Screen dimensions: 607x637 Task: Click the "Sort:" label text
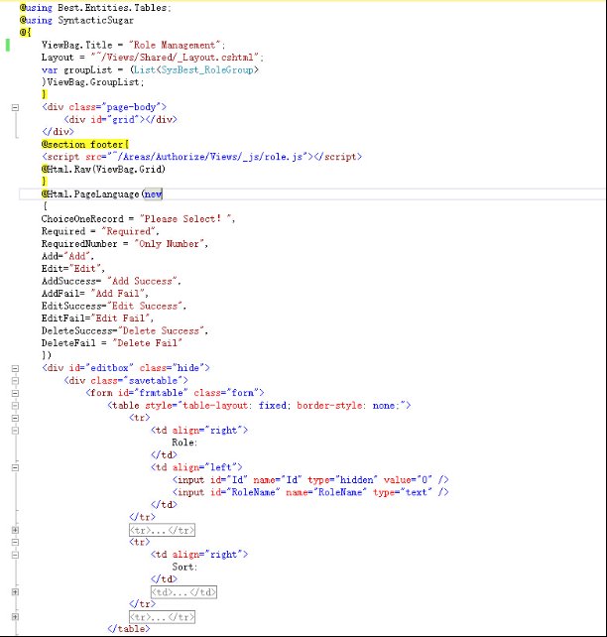pyautogui.click(x=184, y=567)
